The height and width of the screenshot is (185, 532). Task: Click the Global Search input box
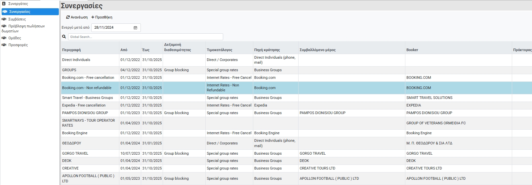tap(145, 37)
